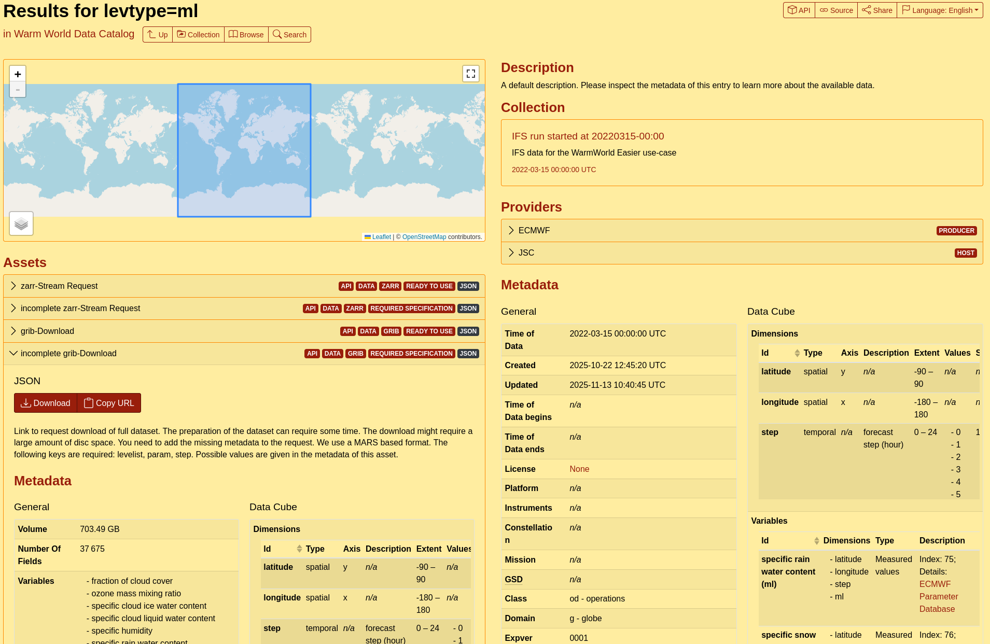
Task: Open the Collection navigation button
Action: pyautogui.click(x=199, y=35)
